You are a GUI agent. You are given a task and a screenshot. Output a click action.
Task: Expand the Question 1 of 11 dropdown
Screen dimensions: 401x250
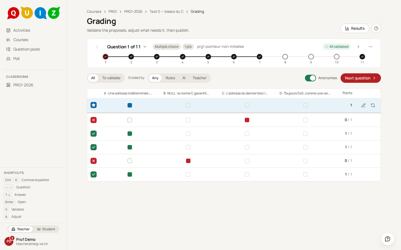[x=127, y=47]
